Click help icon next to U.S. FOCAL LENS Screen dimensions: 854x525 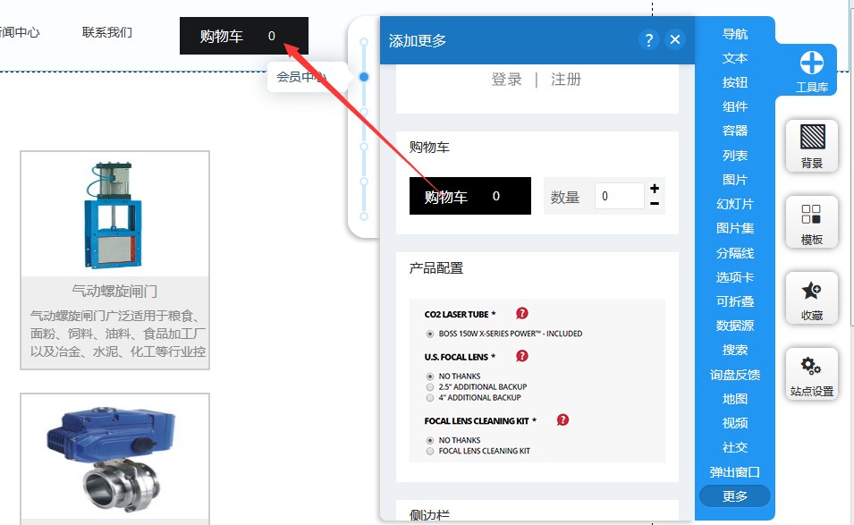(521, 356)
